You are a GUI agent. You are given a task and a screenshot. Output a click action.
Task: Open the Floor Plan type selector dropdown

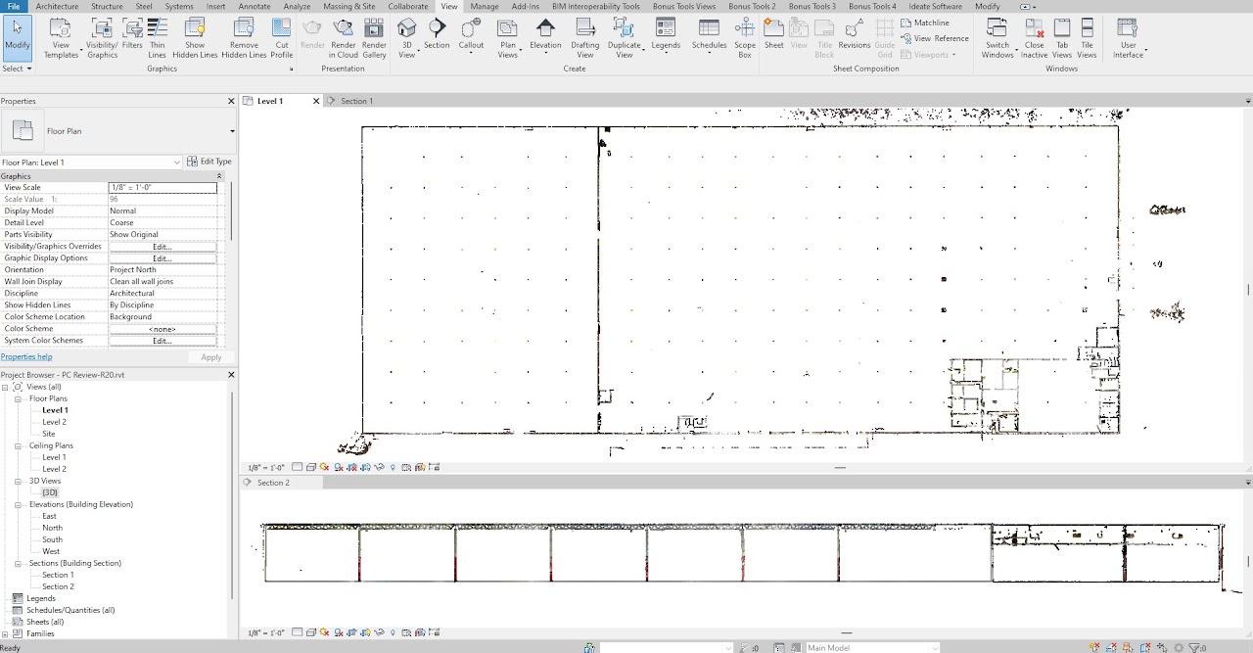232,131
